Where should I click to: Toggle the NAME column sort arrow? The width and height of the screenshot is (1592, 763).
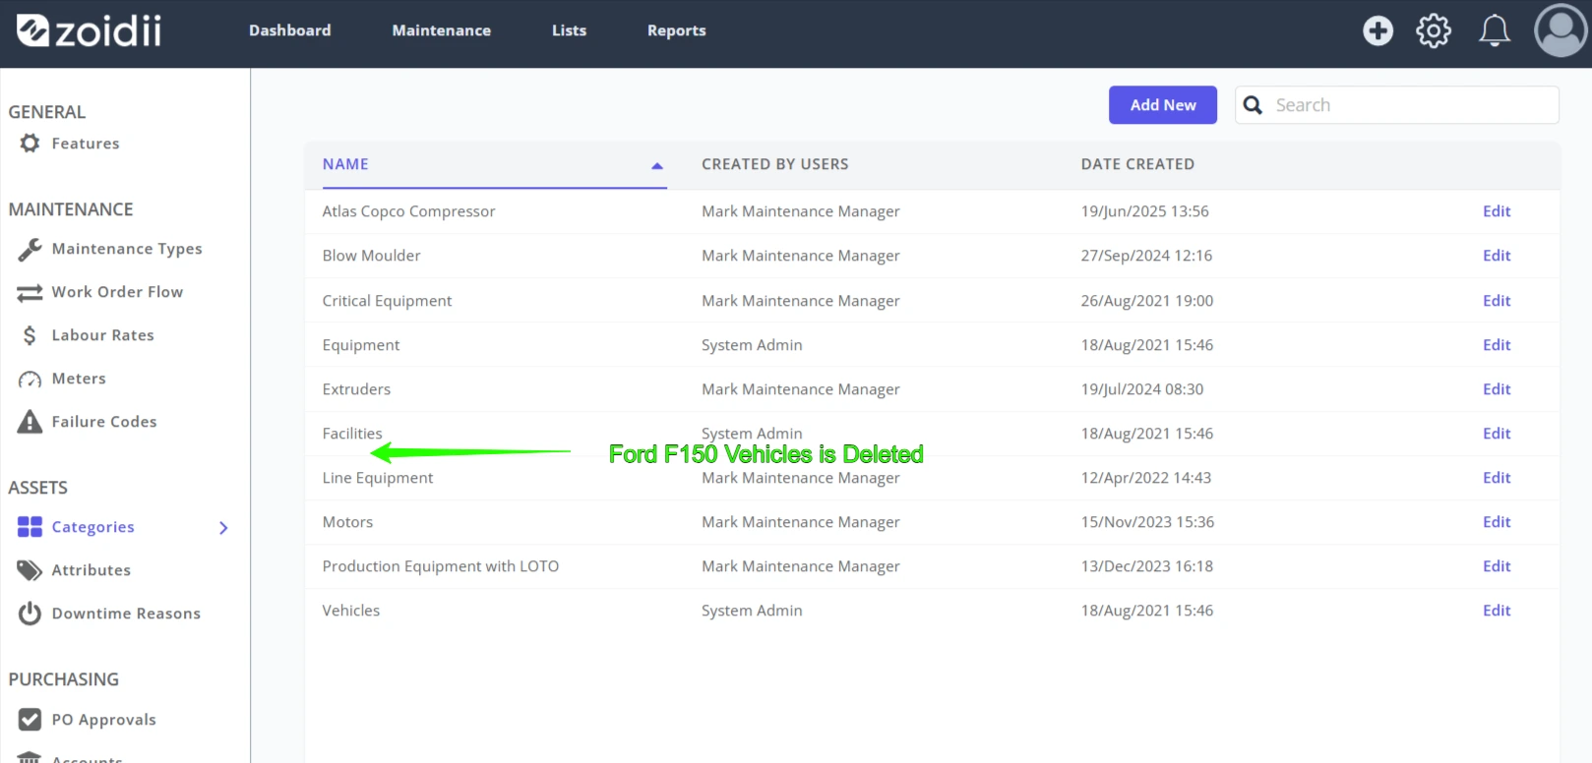coord(657,165)
